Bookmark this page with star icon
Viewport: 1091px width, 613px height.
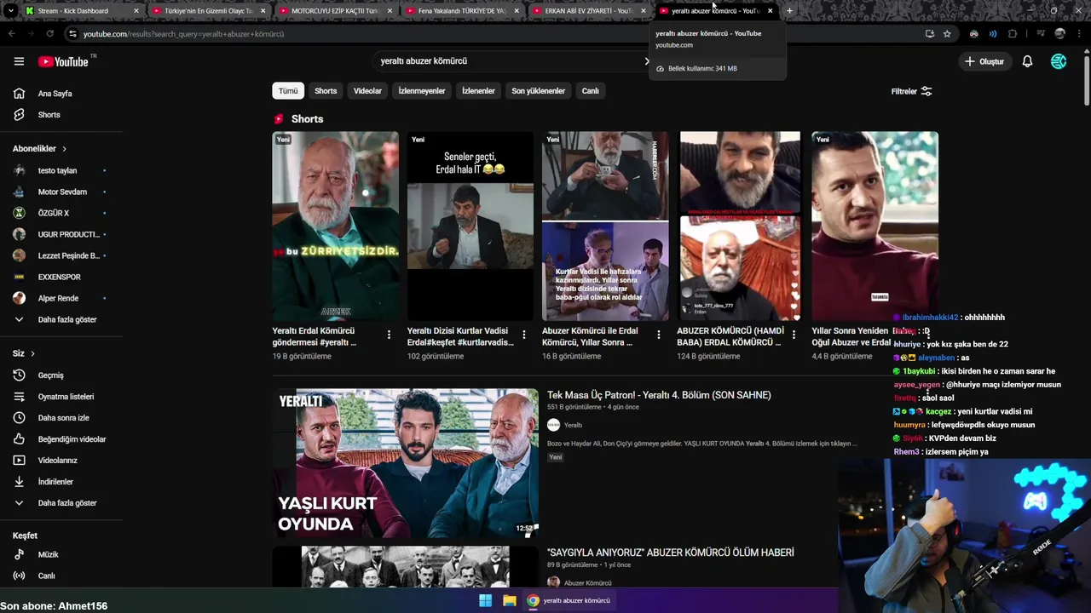point(947,34)
